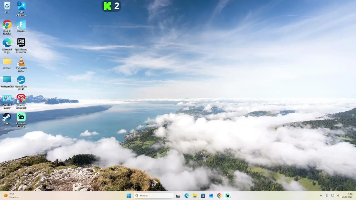Select the Streamlabs Desktop shortcut
This screenshot has height=200, width=356.
(x=21, y=120)
